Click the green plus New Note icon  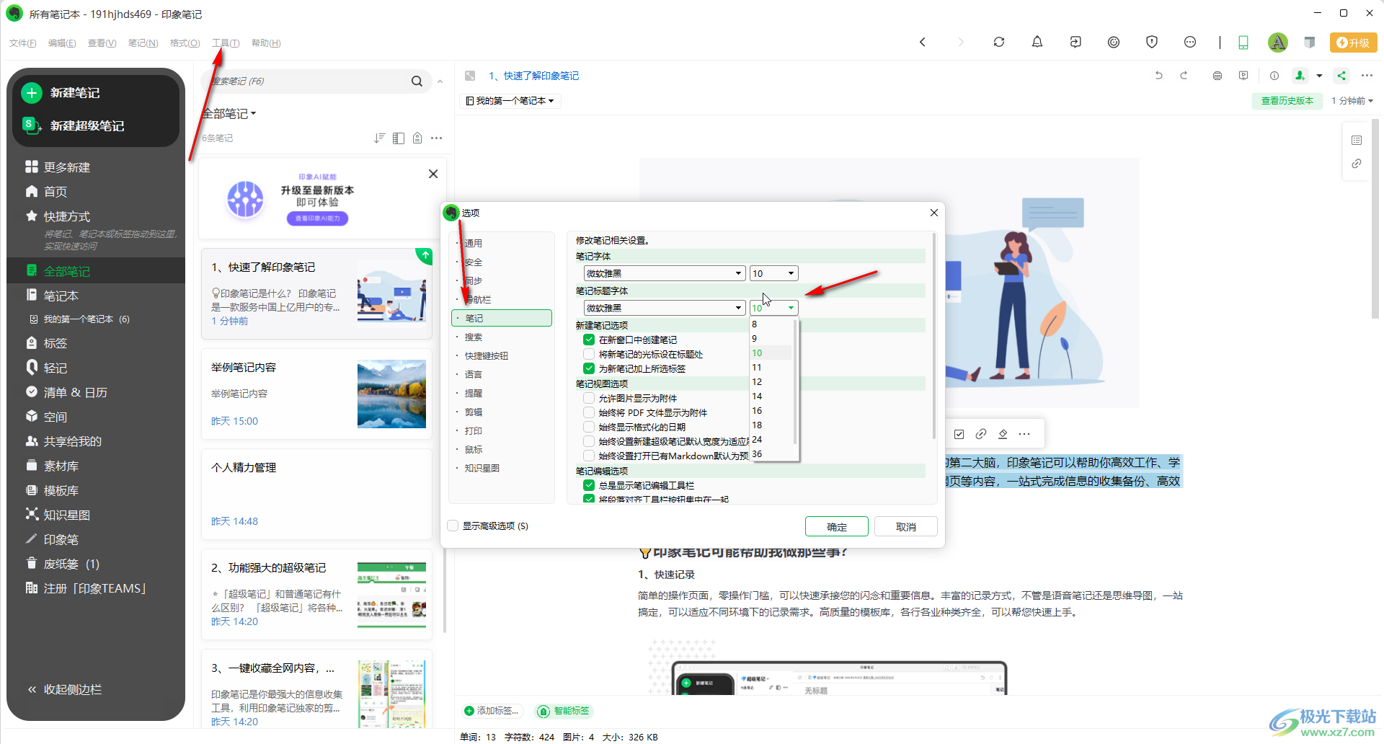[x=31, y=93]
